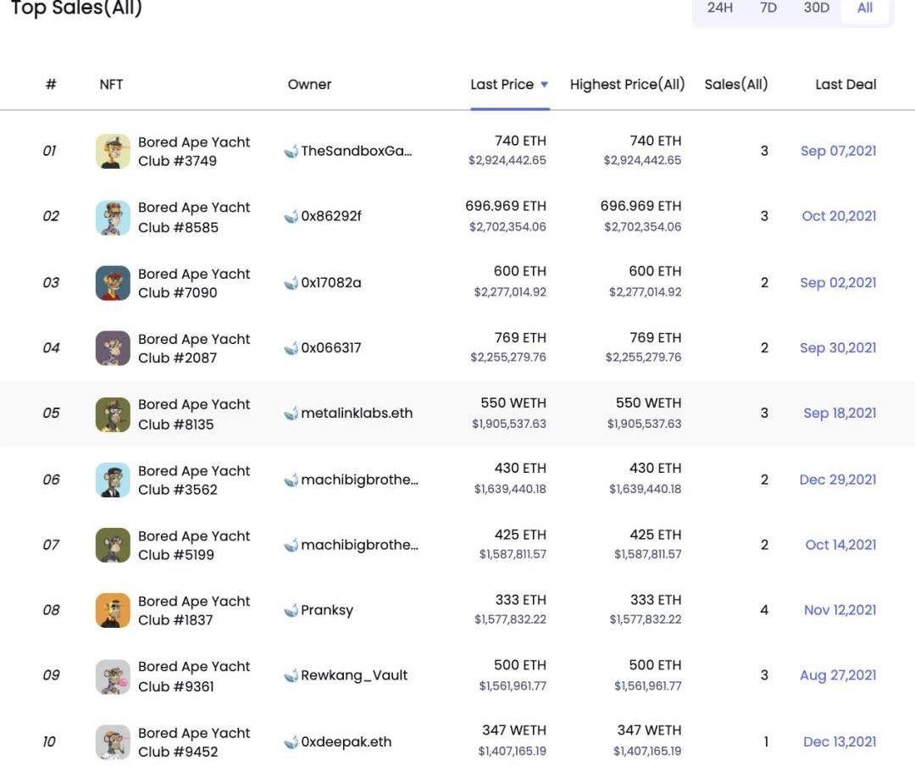Open thumbnail of Bored Ape #3562
Screen dimensions: 915x766
point(113,480)
